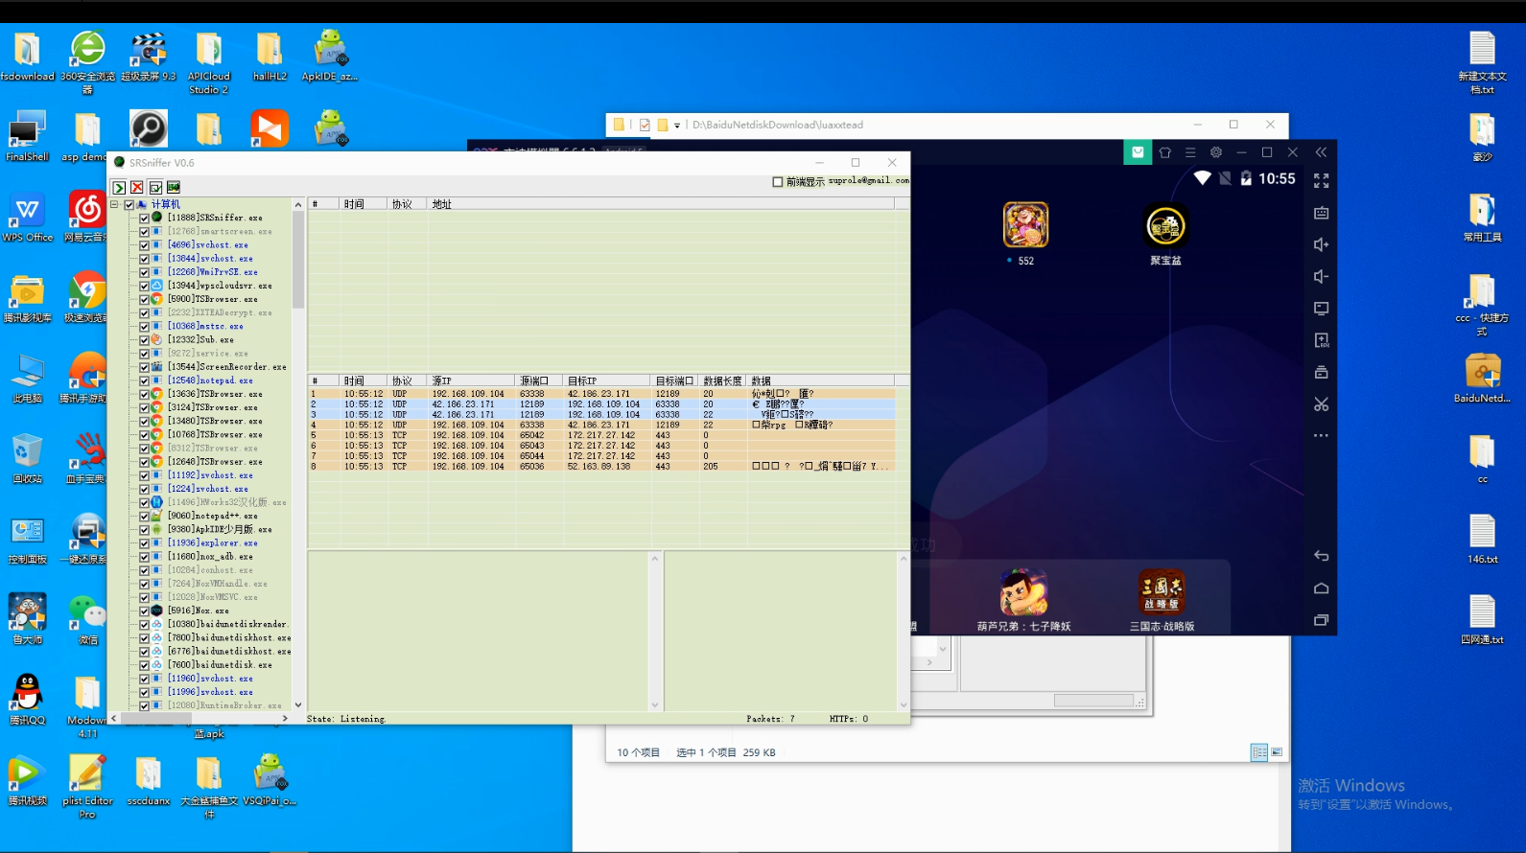Open the scissors screenshot tool
1526x853 pixels.
click(1321, 404)
